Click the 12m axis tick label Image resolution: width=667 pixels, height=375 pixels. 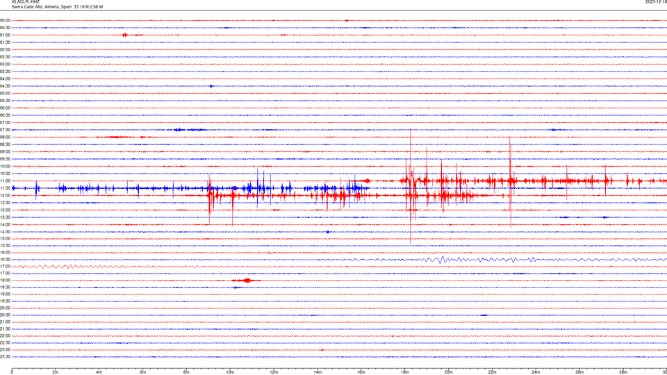point(274,372)
